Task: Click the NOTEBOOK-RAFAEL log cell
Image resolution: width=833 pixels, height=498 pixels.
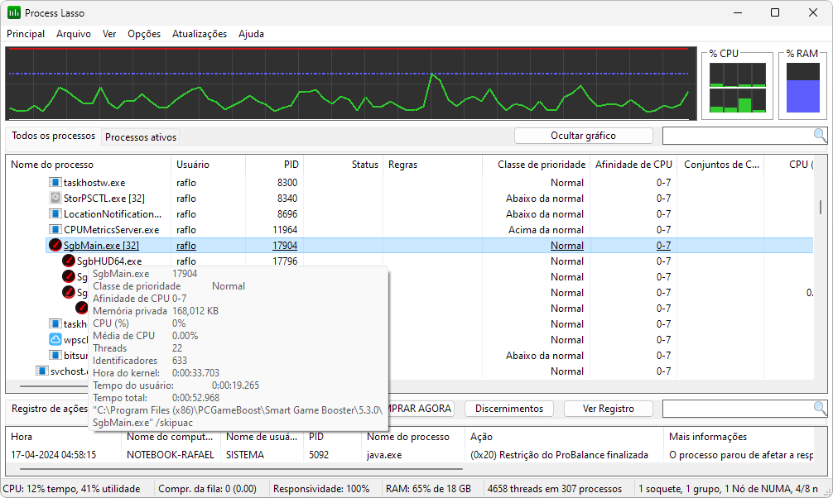Action: tap(170, 455)
